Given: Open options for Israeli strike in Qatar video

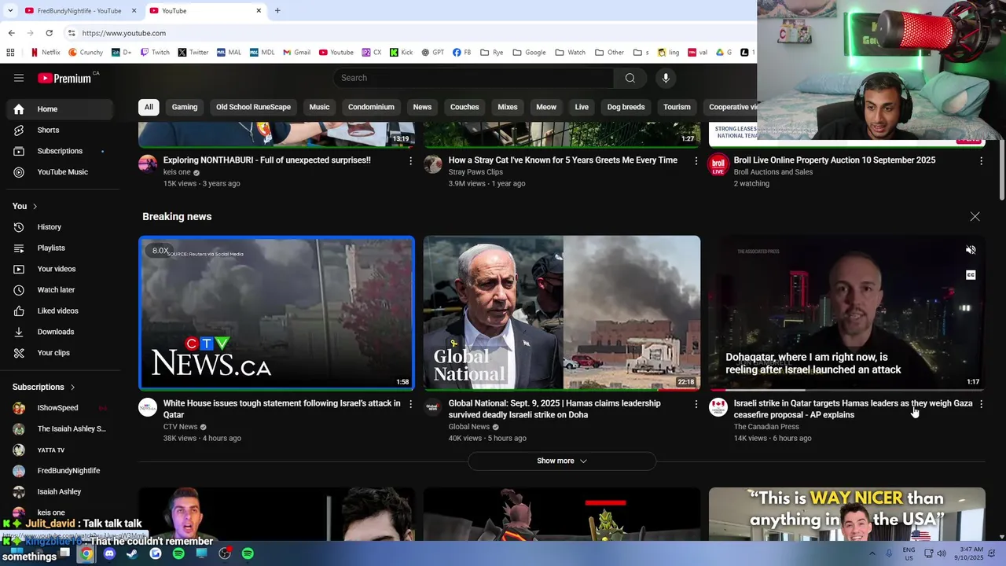Looking at the screenshot, I should pos(981,404).
